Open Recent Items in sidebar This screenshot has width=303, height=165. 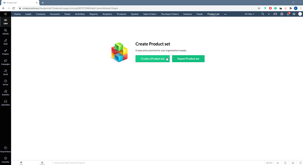(5, 150)
